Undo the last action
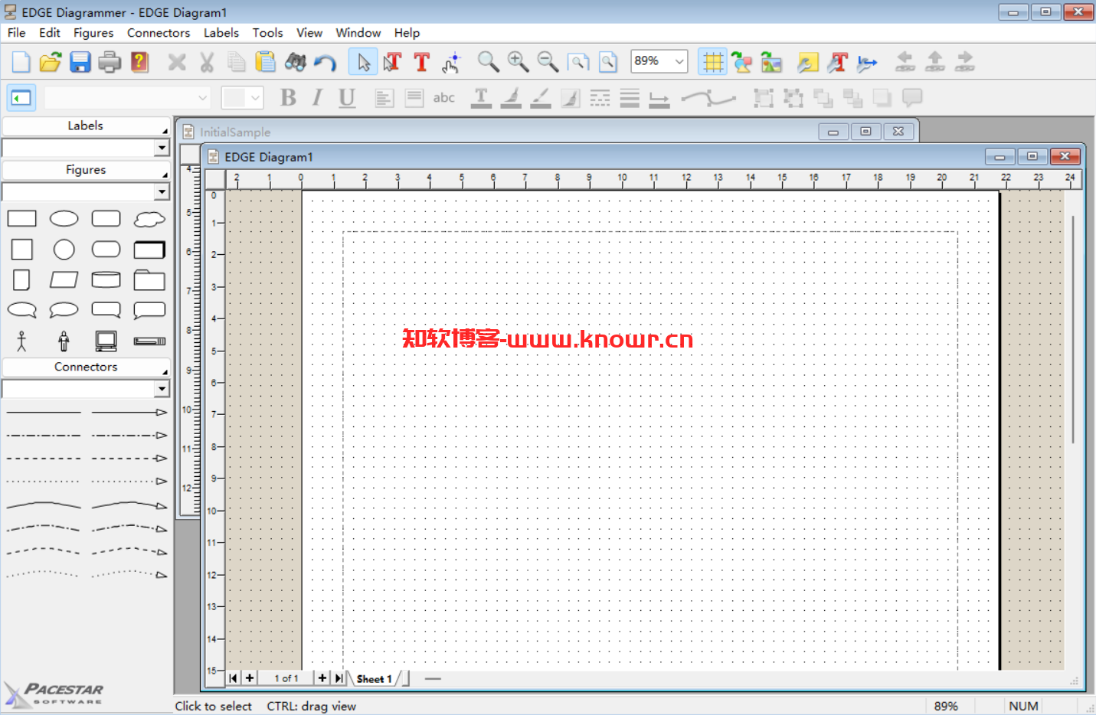This screenshot has width=1096, height=715. (326, 62)
